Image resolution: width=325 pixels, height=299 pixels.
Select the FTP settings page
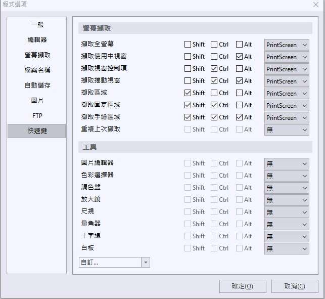(36, 115)
